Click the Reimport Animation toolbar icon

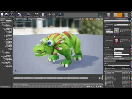click(28, 15)
